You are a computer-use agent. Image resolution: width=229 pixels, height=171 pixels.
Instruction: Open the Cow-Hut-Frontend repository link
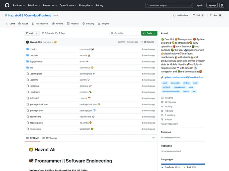tap(38, 15)
